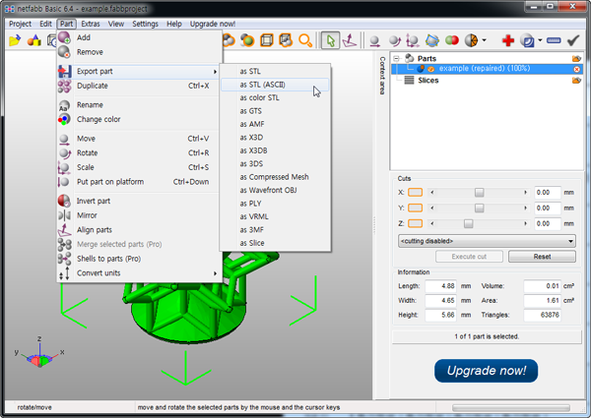Open Upgrade now! in menu bar

tap(213, 24)
